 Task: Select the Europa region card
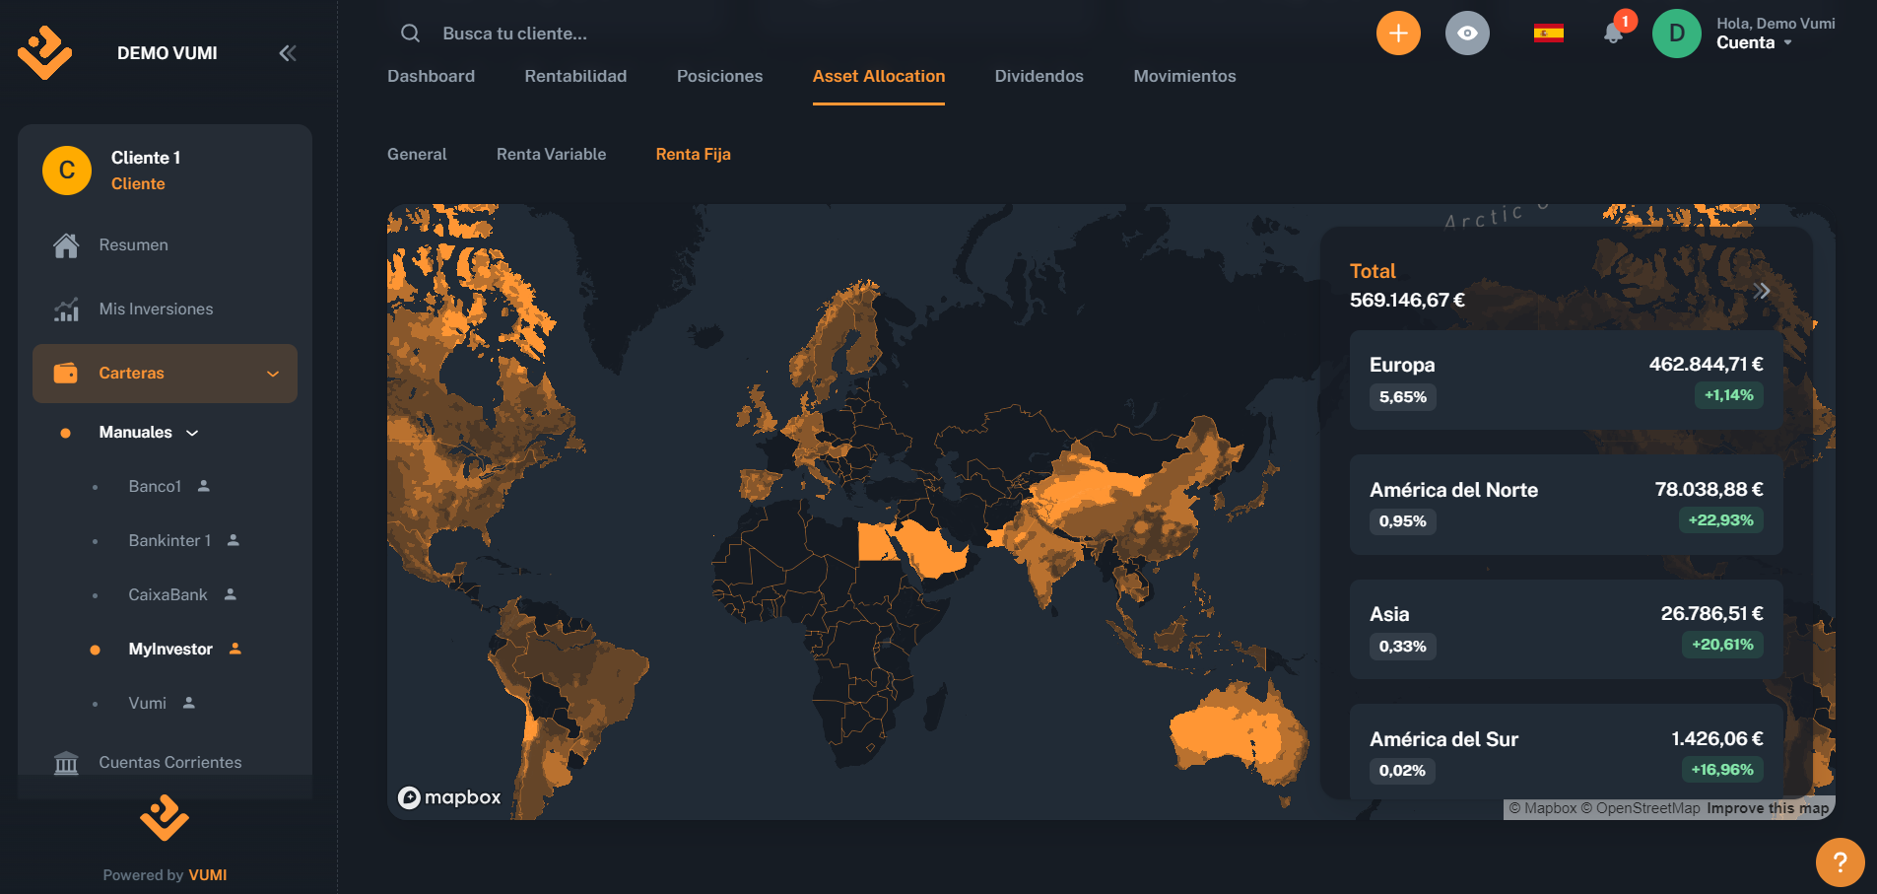[x=1565, y=379]
